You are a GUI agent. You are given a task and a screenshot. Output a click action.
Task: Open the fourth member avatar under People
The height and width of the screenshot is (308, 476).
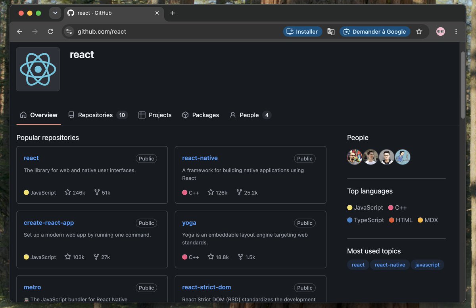[402, 157]
